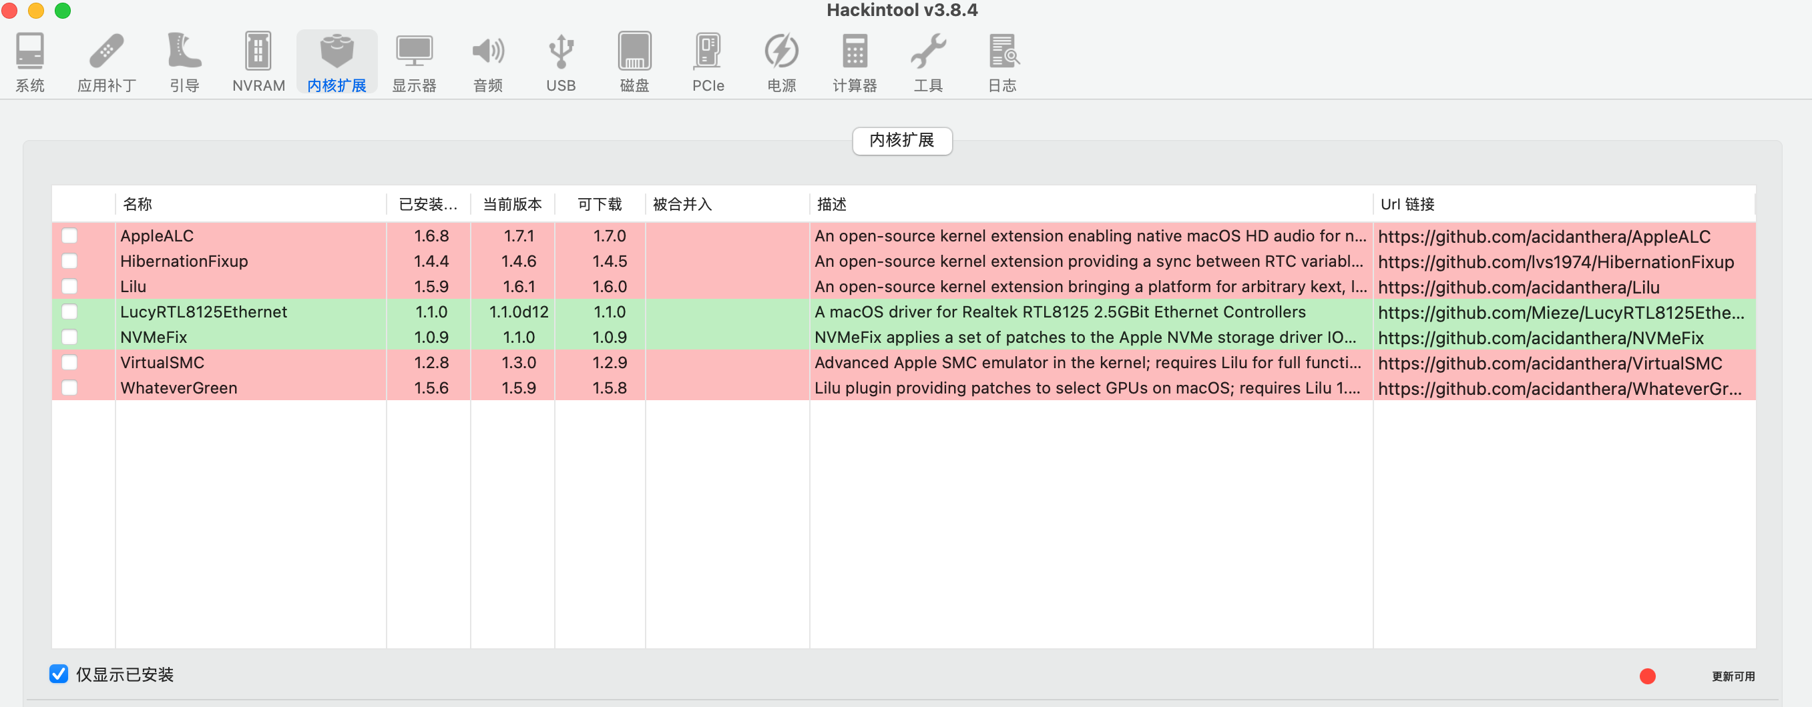The width and height of the screenshot is (1812, 707).
Task: Open the 工具 tools section
Action: [928, 62]
